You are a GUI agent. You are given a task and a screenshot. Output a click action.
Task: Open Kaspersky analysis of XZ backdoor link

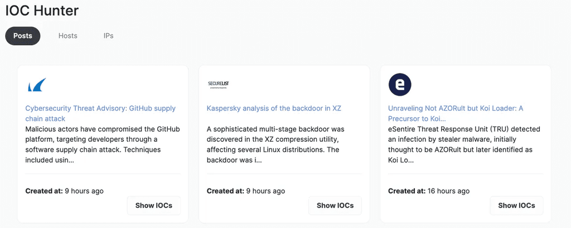[274, 108]
